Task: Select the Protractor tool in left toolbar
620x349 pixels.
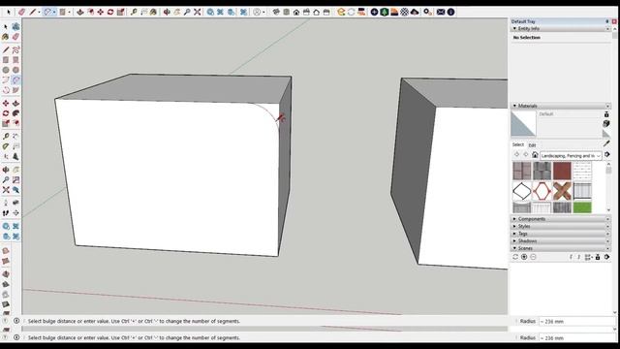Action: [6, 146]
